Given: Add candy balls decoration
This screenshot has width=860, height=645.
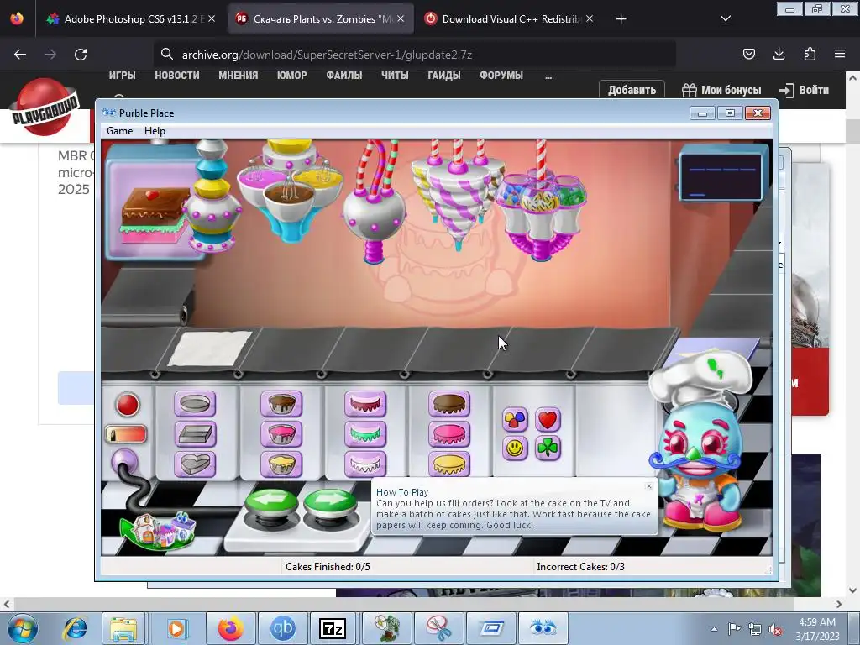Looking at the screenshot, I should click(515, 420).
